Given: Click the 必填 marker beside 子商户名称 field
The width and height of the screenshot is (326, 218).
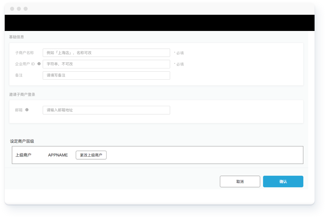Looking at the screenshot, I should 179,53.
